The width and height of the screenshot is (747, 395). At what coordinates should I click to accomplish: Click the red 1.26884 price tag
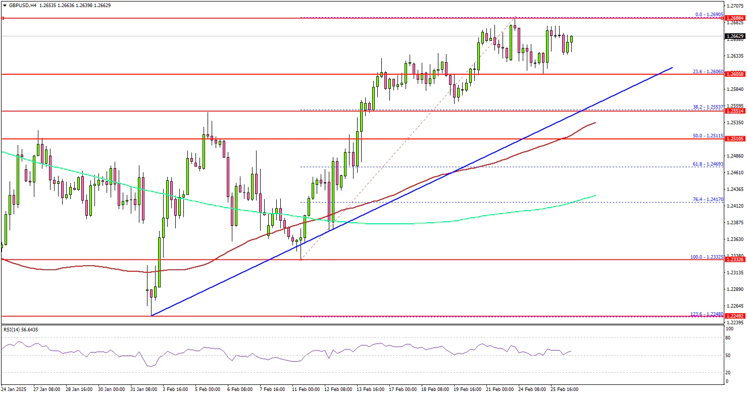(735, 18)
